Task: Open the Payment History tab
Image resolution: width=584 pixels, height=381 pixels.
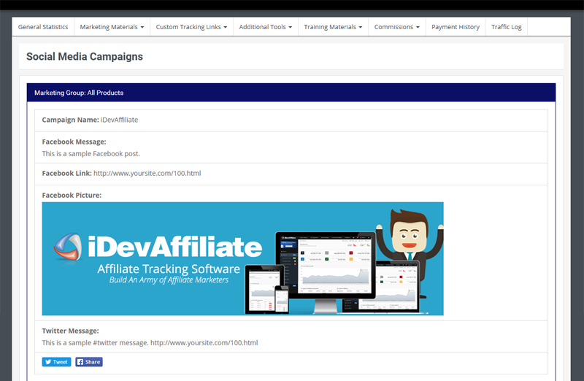Action: click(x=455, y=27)
